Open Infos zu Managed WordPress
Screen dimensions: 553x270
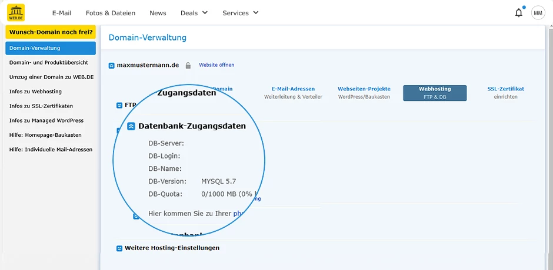click(x=46, y=120)
